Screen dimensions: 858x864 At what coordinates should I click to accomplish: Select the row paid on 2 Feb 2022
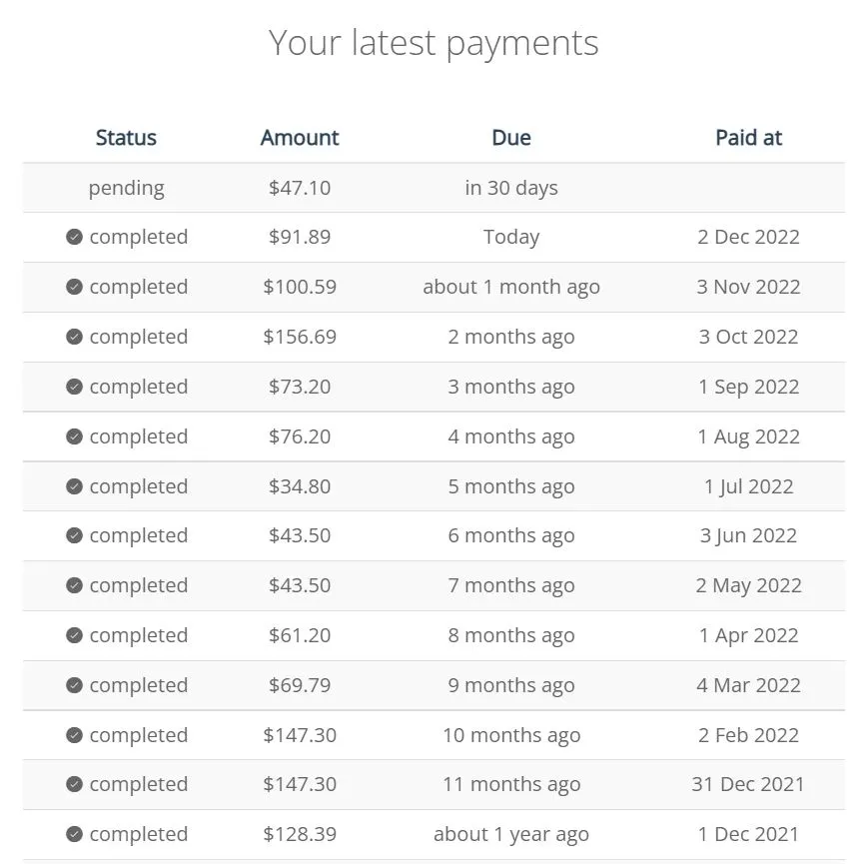coord(433,735)
